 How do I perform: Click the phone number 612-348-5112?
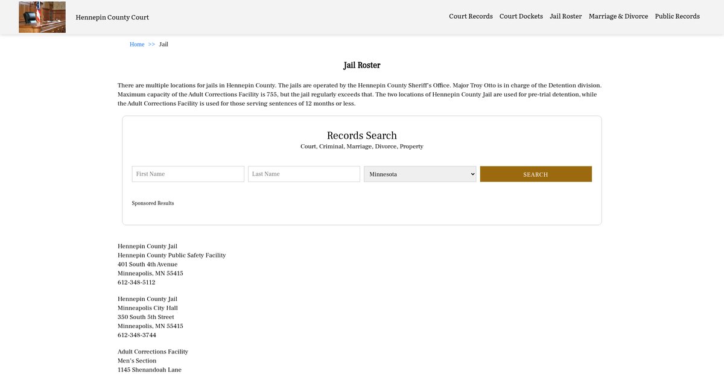136,282
